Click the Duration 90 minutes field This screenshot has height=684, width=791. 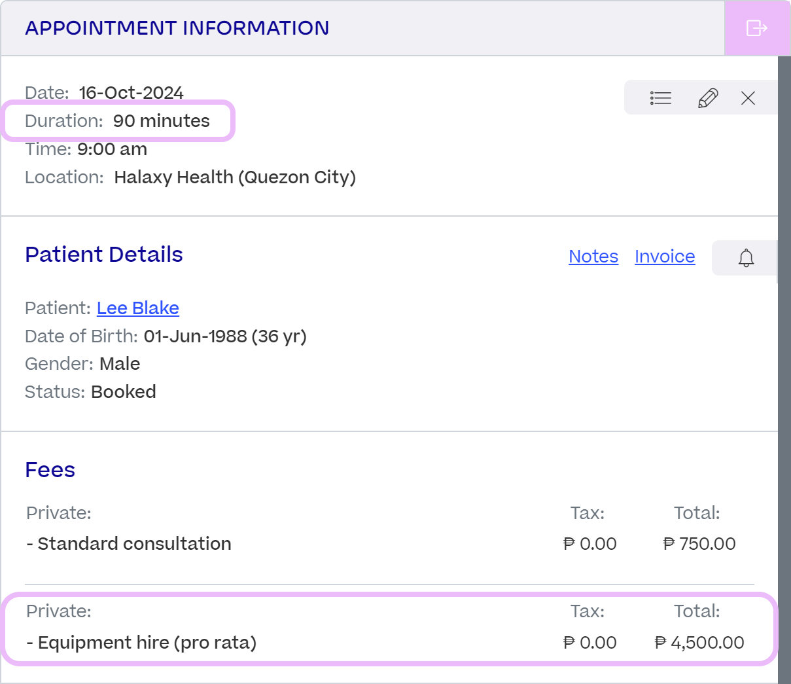click(118, 121)
